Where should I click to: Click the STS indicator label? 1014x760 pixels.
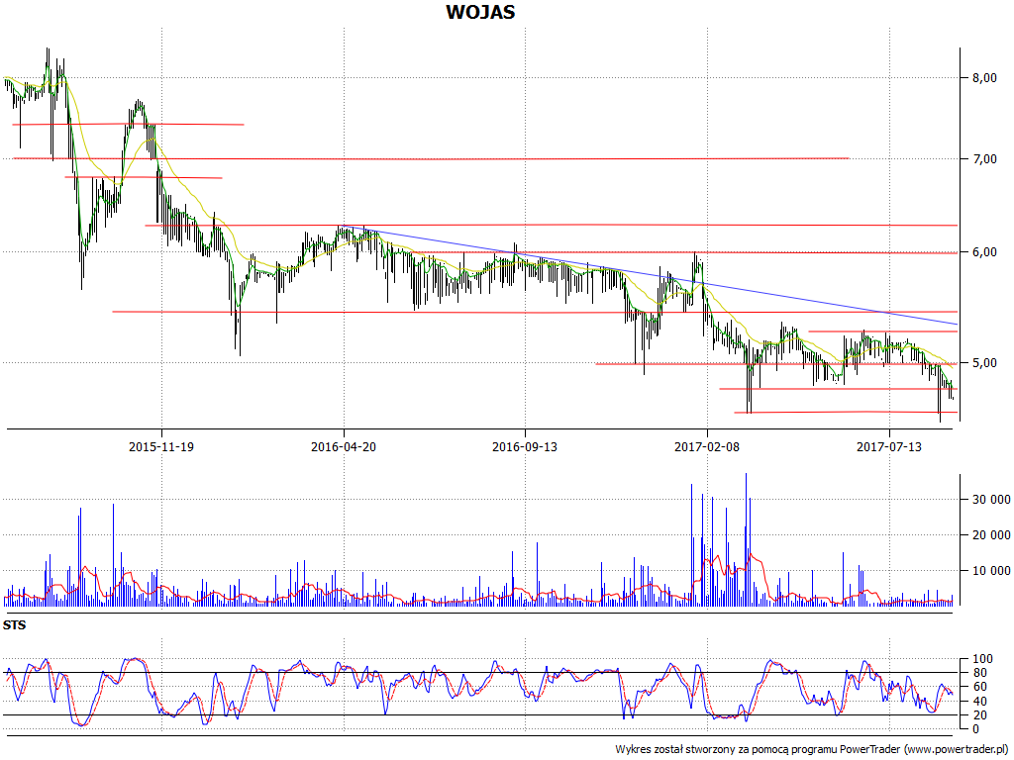pos(14,625)
